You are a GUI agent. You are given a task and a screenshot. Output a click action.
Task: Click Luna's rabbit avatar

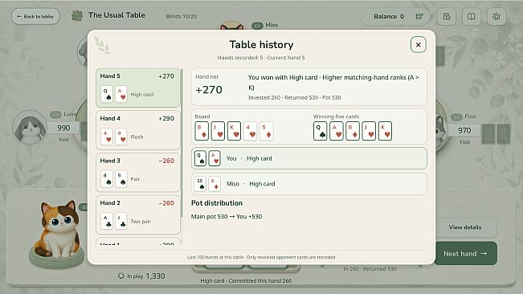coord(30,128)
